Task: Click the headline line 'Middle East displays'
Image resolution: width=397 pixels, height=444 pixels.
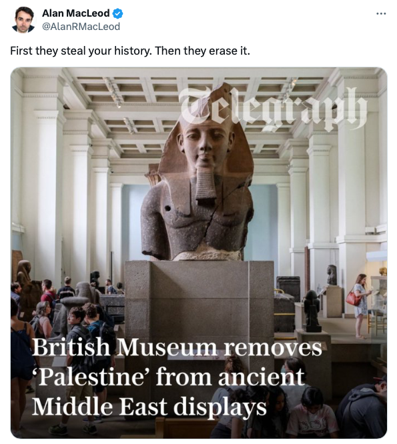Action: tap(149, 407)
